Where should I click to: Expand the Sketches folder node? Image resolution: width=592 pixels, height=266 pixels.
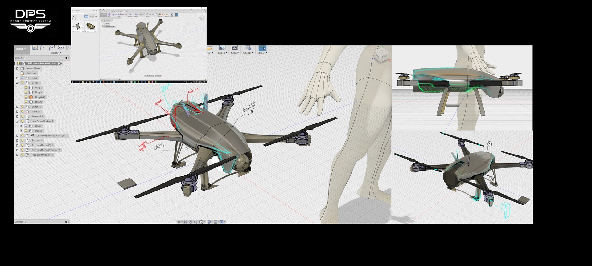click(17, 107)
